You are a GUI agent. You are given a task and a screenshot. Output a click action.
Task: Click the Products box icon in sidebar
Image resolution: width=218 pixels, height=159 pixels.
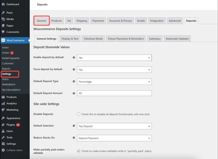(3, 97)
